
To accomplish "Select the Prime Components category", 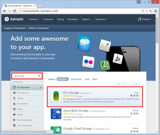I will click(27, 125).
